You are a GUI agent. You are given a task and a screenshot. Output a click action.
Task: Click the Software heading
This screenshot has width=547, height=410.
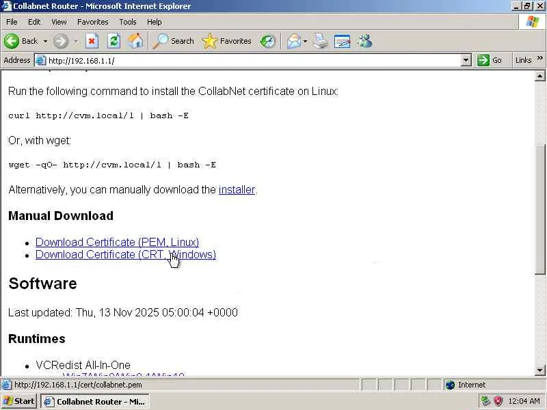[x=42, y=284]
